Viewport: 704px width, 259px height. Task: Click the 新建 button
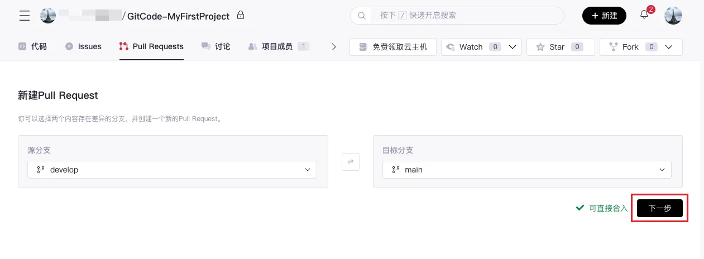click(605, 16)
